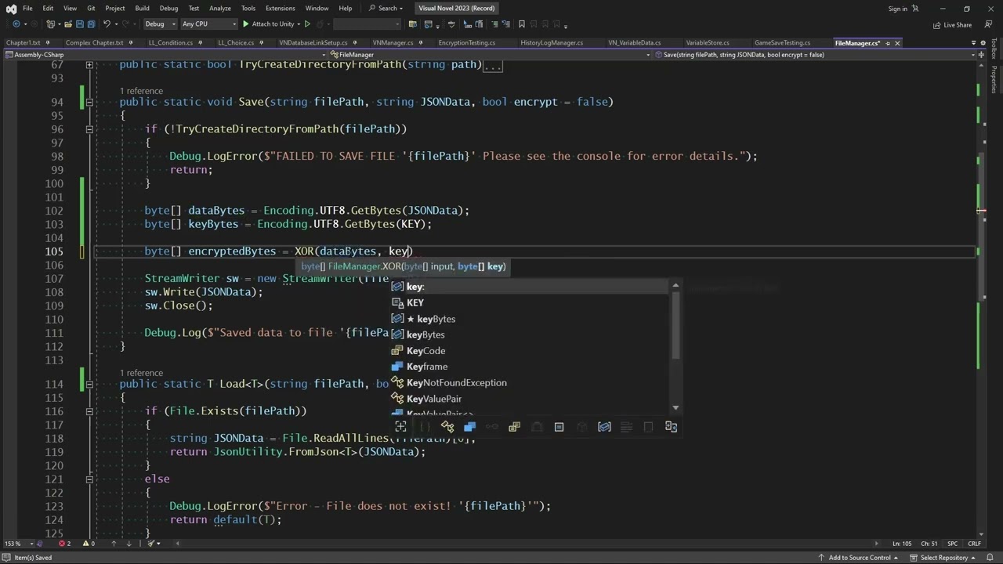Screen dimensions: 1003x564
Task: Start debugging with Attach to Unity
Action: point(267,24)
